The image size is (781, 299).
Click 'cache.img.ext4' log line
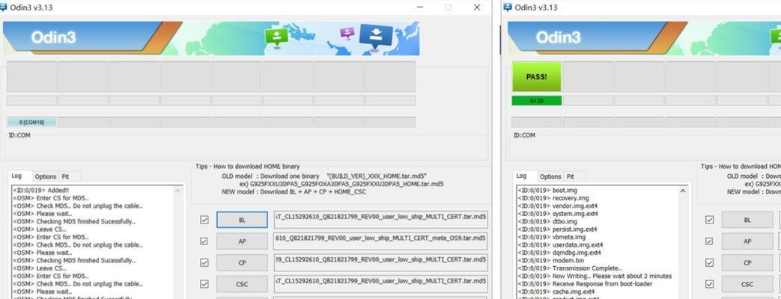coord(556,292)
